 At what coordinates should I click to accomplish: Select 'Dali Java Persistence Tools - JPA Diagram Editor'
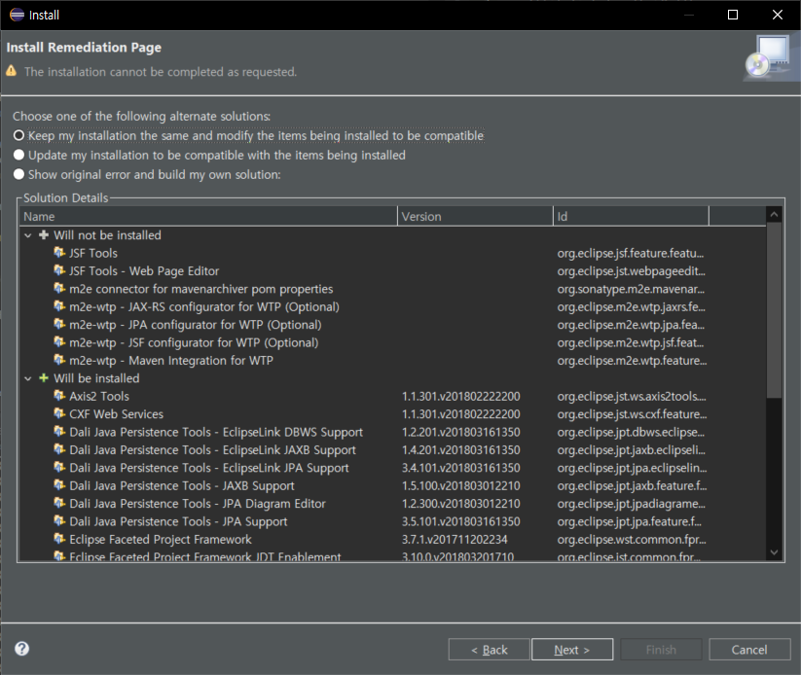pos(198,504)
